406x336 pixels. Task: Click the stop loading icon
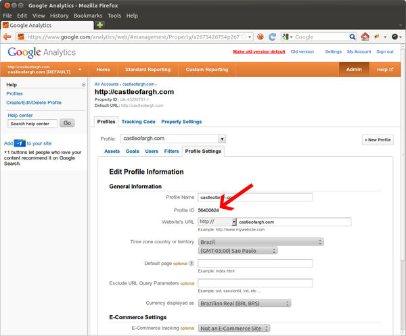[x=261, y=37]
